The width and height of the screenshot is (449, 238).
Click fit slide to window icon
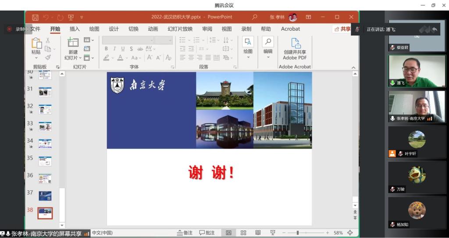pyautogui.click(x=350, y=233)
